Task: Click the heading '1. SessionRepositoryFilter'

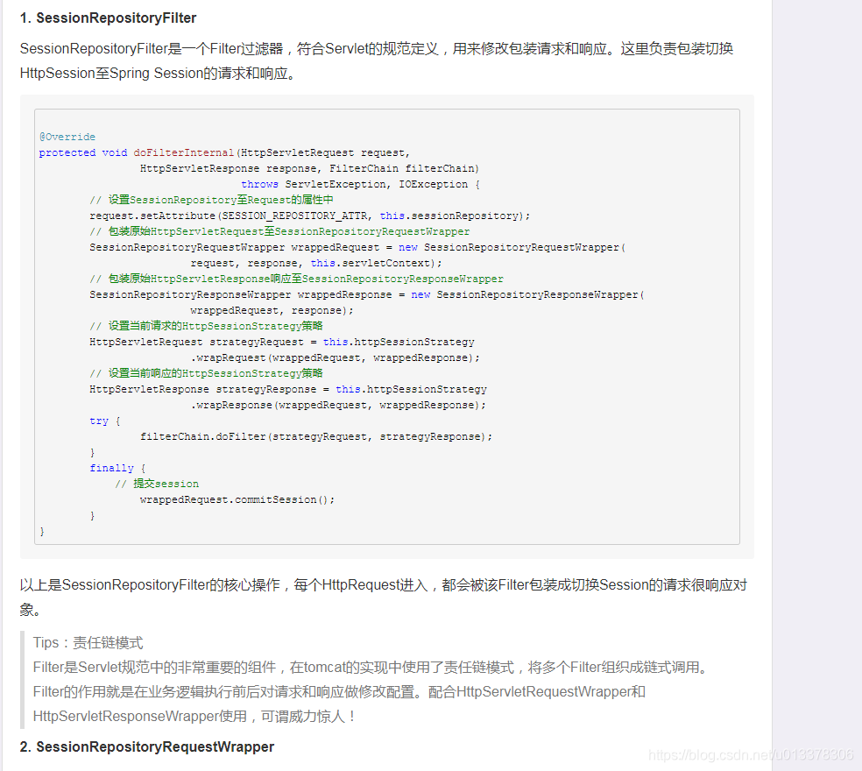Action: tap(109, 18)
